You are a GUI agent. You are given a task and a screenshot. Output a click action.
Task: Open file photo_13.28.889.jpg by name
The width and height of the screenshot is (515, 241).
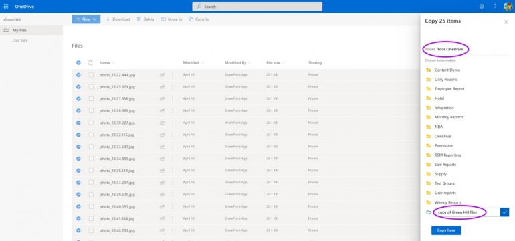117,111
